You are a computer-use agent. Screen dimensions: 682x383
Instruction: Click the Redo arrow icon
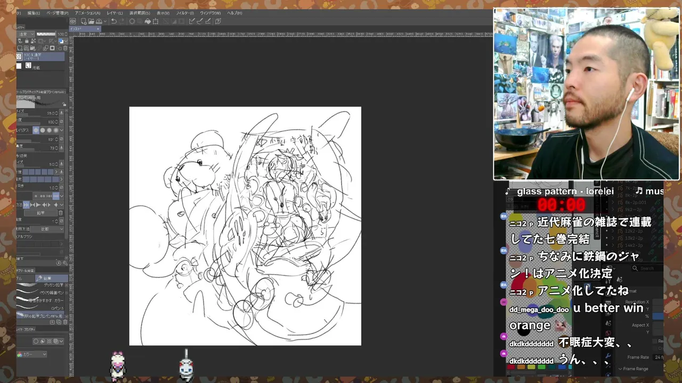tap(121, 21)
